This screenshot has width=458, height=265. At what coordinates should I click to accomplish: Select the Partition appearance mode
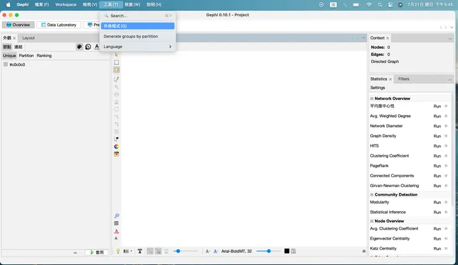[26, 56]
